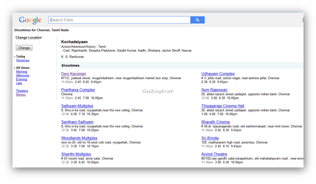Select Tomorrow showtimes link

[23, 60]
